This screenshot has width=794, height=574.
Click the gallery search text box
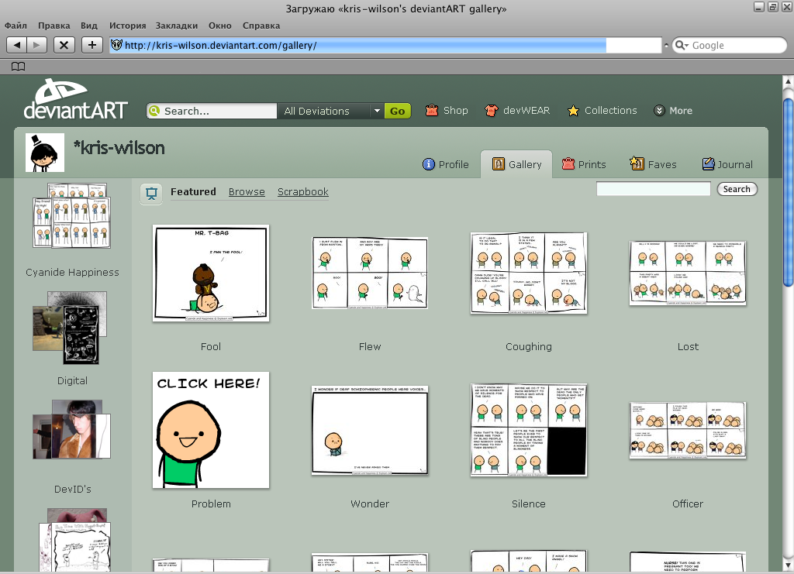[653, 189]
